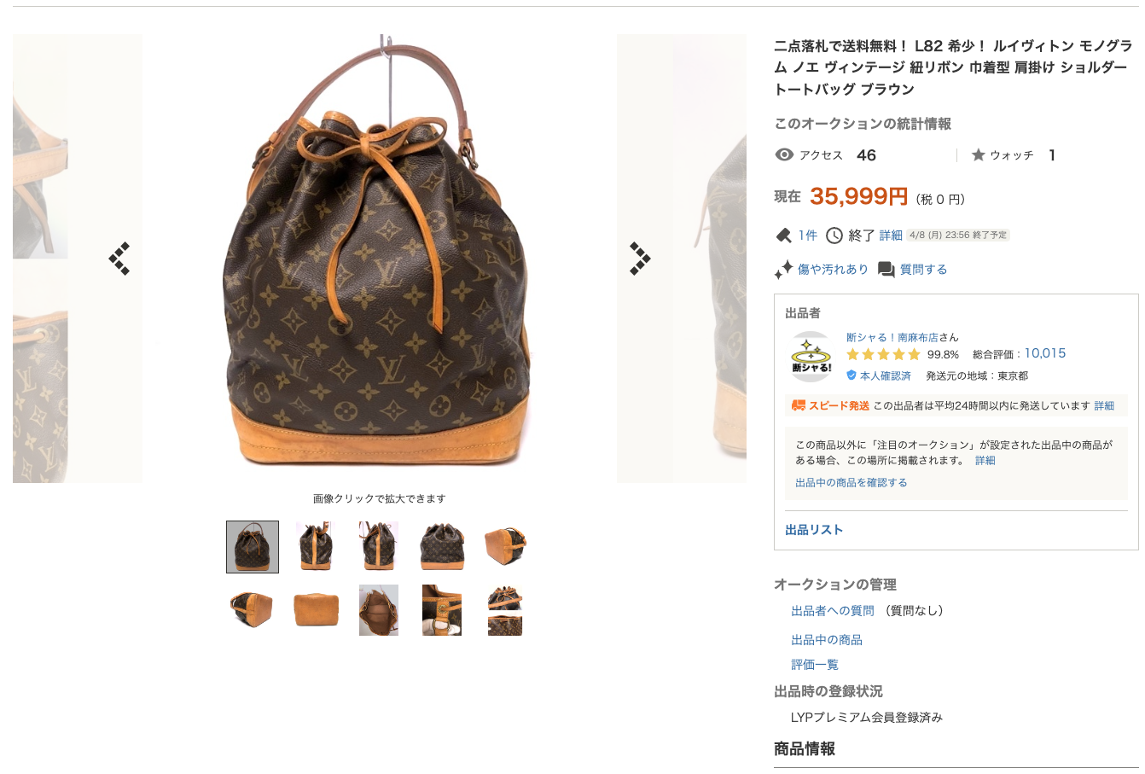Image resolution: width=1145 pixels, height=774 pixels.
Task: Open 質問する link
Action: click(923, 270)
